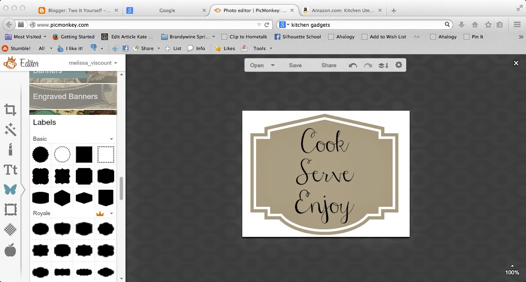Open the Silhouette School bookmark
Viewport: 526px width, 282px height.
pos(298,37)
